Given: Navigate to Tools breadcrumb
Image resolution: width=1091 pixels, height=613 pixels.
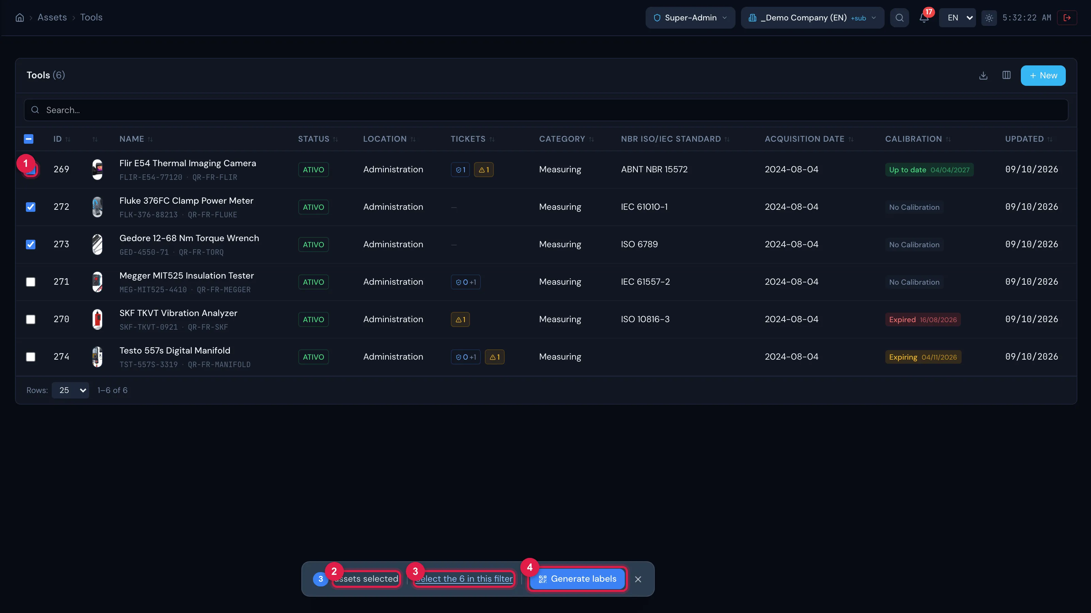Looking at the screenshot, I should pos(91,17).
